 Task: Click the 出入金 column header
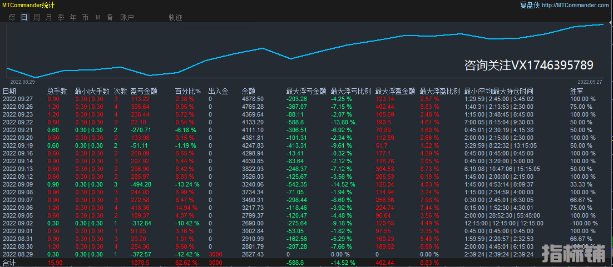tap(219, 92)
